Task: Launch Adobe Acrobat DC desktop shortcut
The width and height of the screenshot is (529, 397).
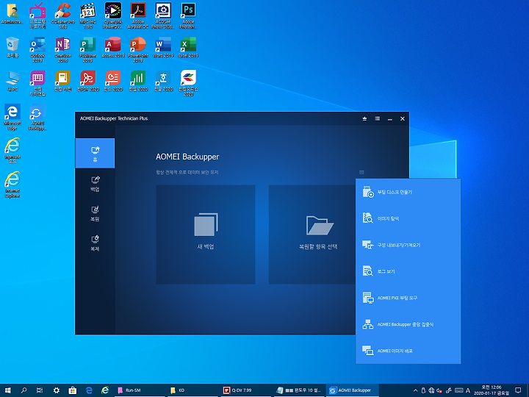Action: (x=138, y=16)
